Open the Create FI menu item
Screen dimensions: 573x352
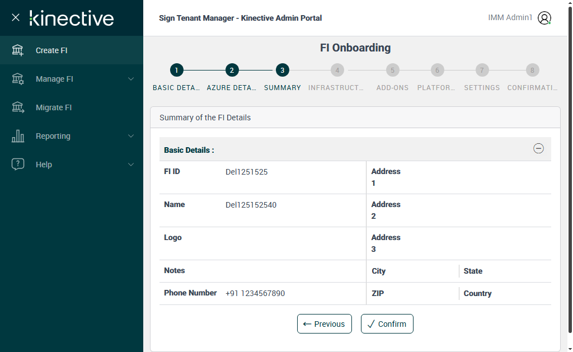(x=51, y=50)
